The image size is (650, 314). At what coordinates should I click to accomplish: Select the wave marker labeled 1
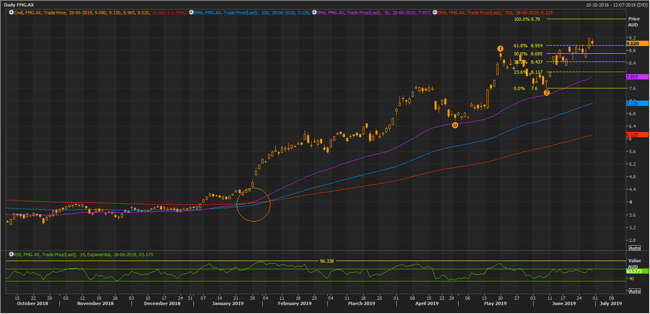coord(500,49)
